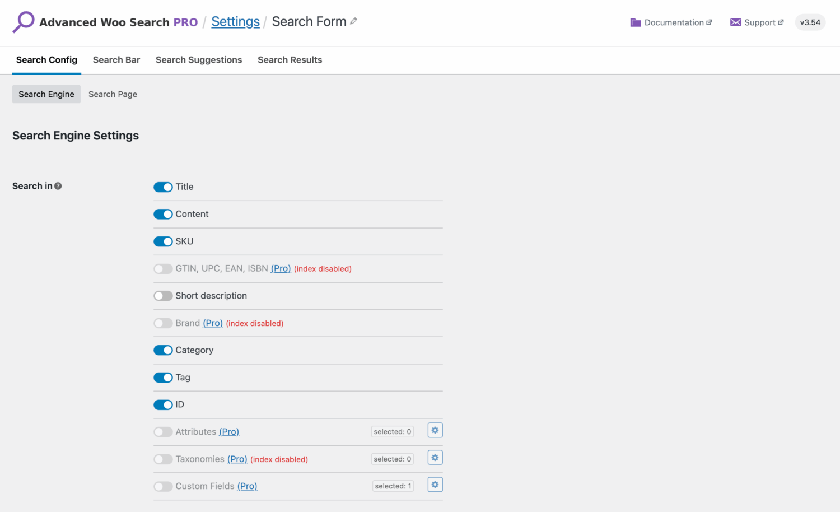Enable the Tag search toggle
Screen dimensions: 840x512
[x=163, y=378]
